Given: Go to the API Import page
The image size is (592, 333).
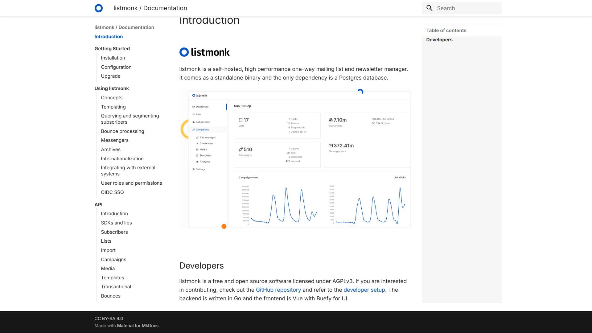Looking at the screenshot, I should click(108, 250).
